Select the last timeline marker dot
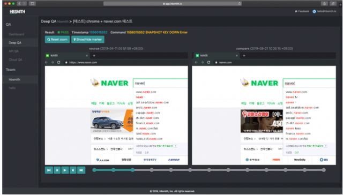 coord(324,170)
